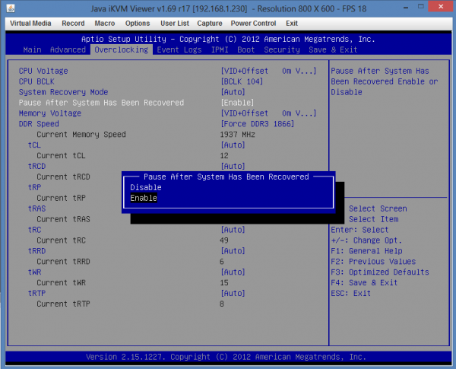Select the CPU Voltage setting row

coord(43,71)
